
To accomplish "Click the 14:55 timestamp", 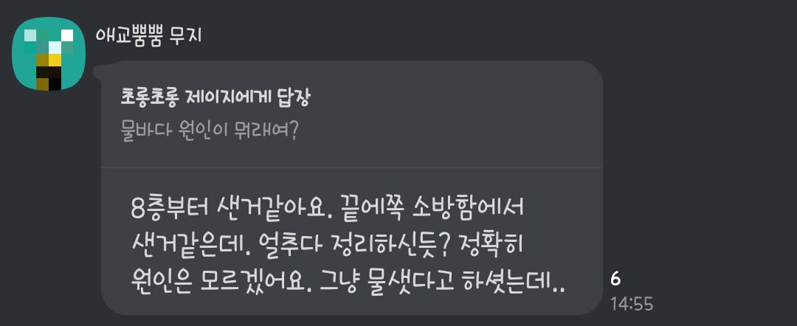I will [x=632, y=304].
